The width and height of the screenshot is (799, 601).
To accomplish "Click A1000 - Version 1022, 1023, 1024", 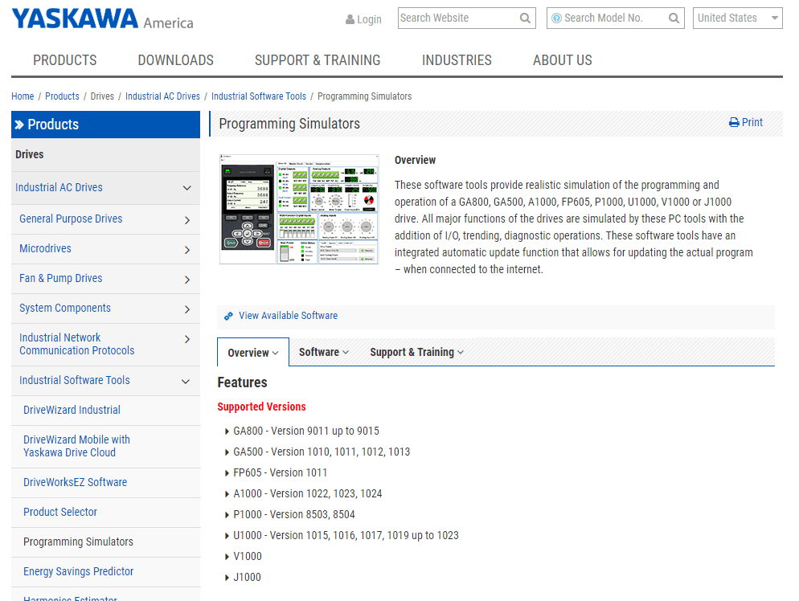I will point(307,493).
